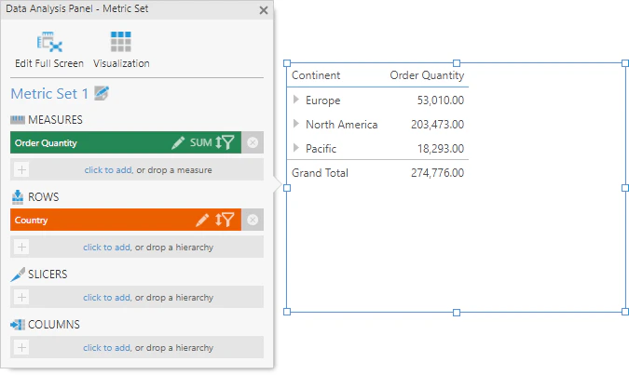Select the 274,776.00 grand total value
The height and width of the screenshot is (375, 629).
click(437, 173)
